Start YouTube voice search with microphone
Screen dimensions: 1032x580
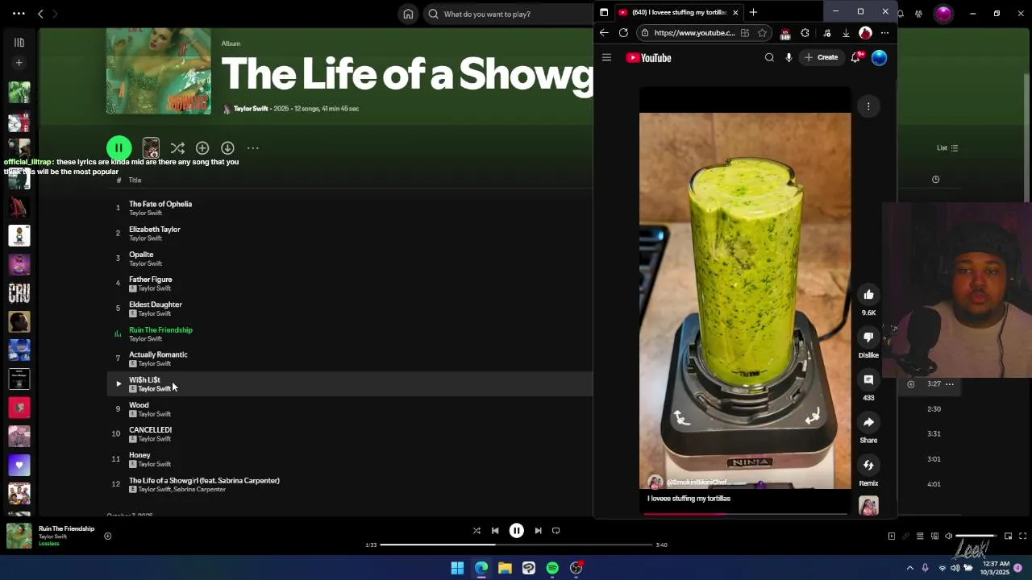click(x=789, y=57)
